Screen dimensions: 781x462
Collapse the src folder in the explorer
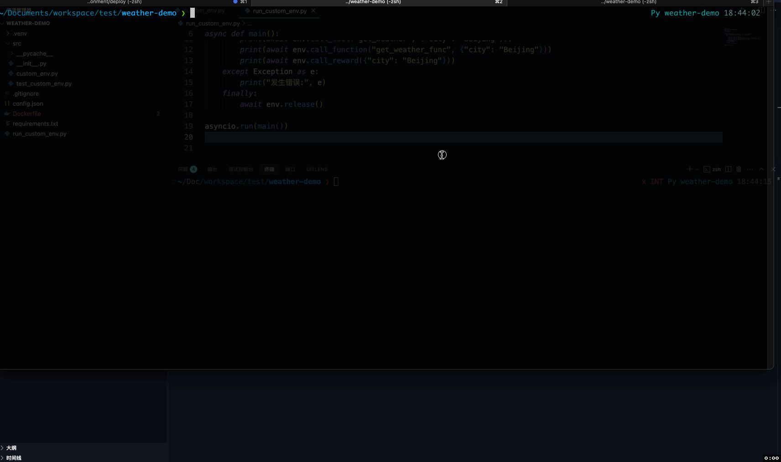(x=8, y=43)
